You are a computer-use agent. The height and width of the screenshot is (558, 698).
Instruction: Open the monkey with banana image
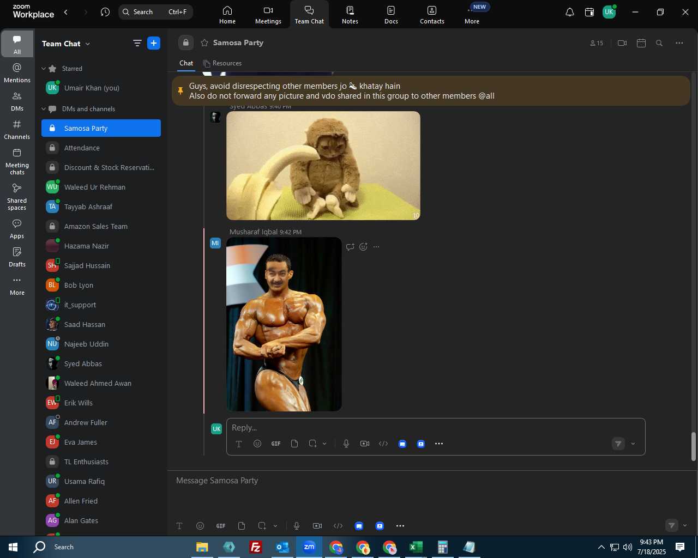323,166
